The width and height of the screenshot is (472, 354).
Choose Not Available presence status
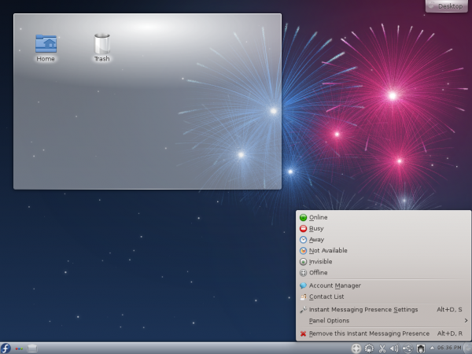tap(327, 250)
